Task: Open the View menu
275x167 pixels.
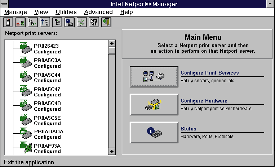Action: coord(41,12)
